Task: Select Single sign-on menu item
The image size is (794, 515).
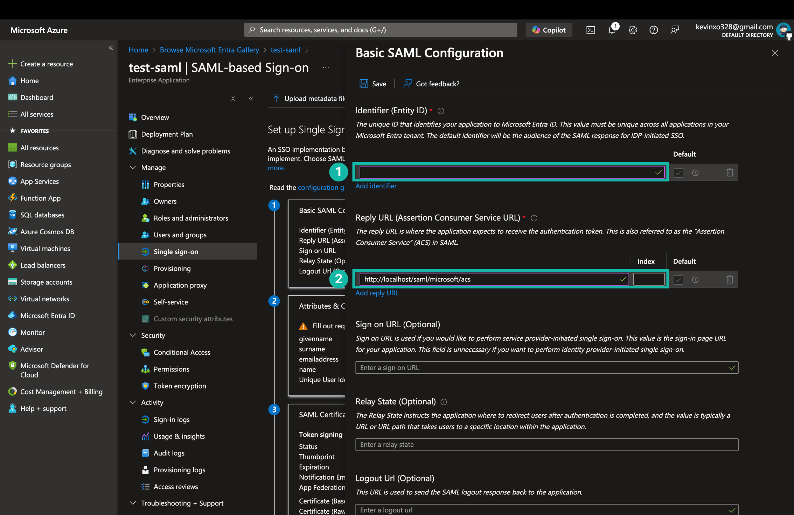Action: point(188,252)
